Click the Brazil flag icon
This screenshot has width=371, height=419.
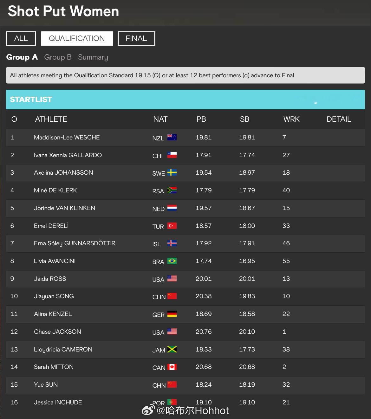tap(172, 261)
